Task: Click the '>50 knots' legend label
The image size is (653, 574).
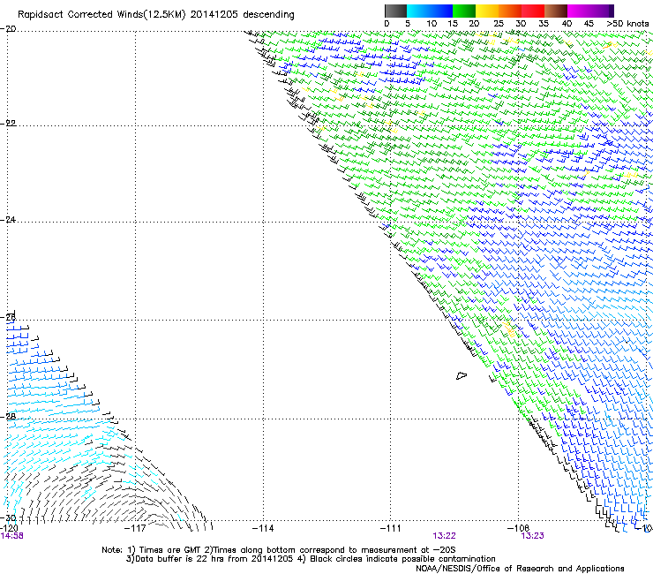Action: 627,24
